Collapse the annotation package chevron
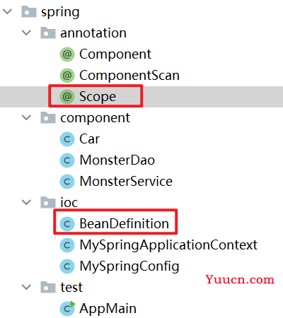 pyautogui.click(x=26, y=33)
